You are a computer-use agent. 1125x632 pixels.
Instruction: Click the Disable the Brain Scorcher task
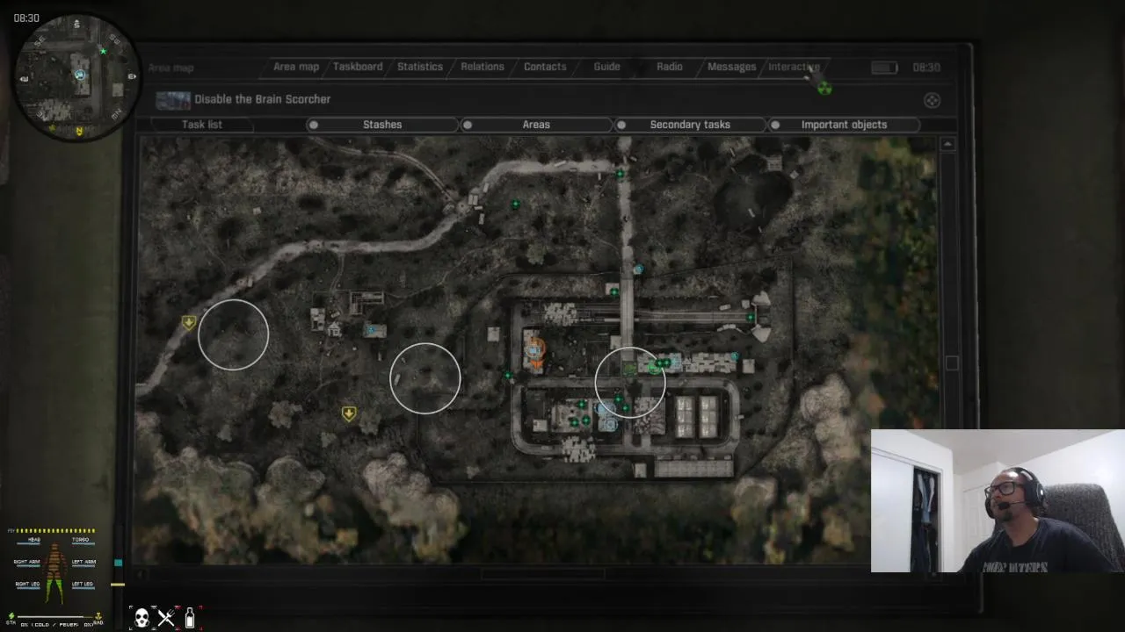[263, 99]
